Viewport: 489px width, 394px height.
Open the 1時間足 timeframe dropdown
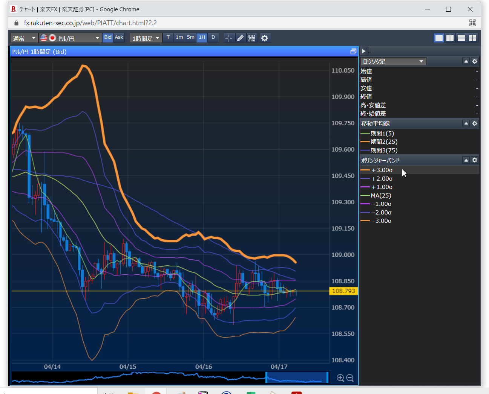coord(146,38)
